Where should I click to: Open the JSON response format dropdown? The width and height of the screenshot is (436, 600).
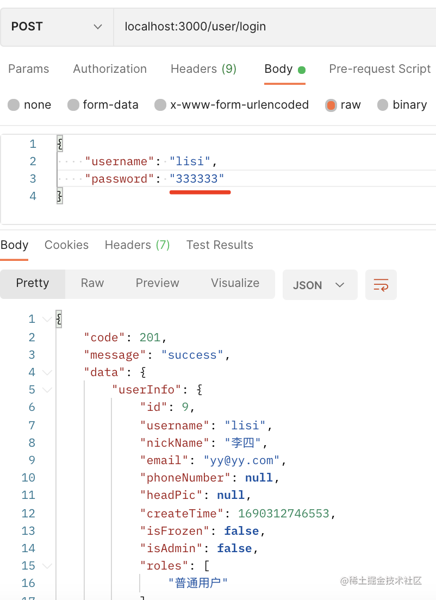[x=320, y=285]
